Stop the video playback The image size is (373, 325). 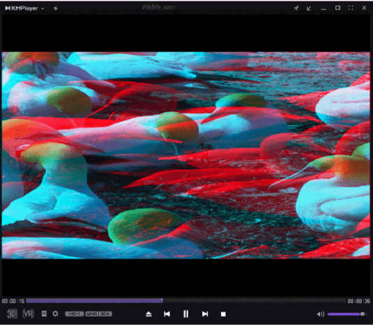click(x=223, y=314)
